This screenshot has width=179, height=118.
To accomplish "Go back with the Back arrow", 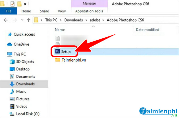I will pyautogui.click(x=6, y=20).
